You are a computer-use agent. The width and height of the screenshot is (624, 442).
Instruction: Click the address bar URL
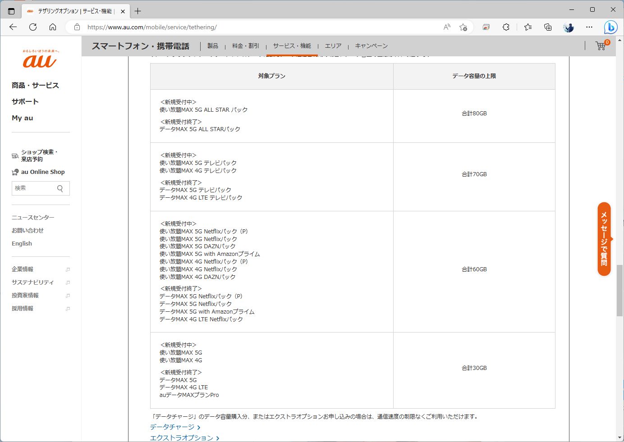(152, 27)
